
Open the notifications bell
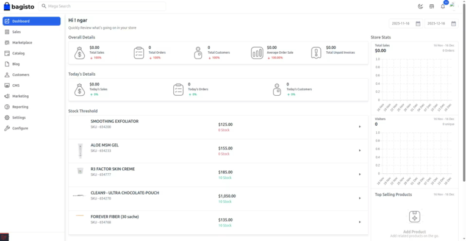point(443,7)
